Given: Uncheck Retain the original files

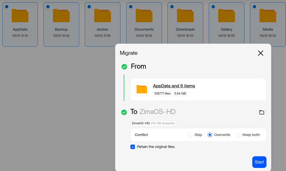Looking at the screenshot, I should click(133, 147).
